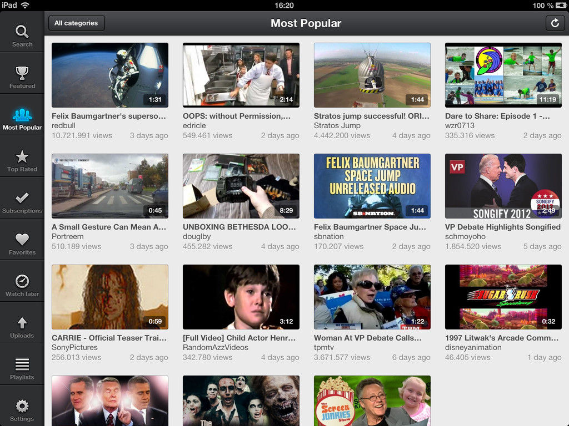The width and height of the screenshot is (569, 426).
Task: Play the Songify 2012 VP Debate thumbnail
Action: click(x=503, y=186)
